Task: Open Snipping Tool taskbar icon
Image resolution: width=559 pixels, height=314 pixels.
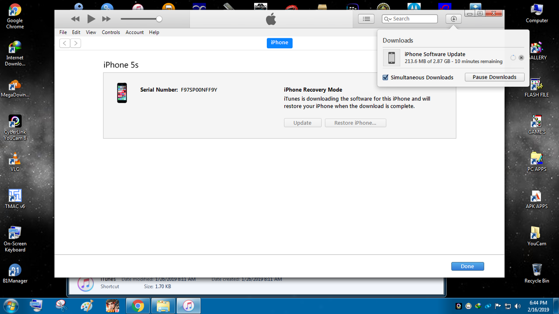Action: (x=62, y=306)
